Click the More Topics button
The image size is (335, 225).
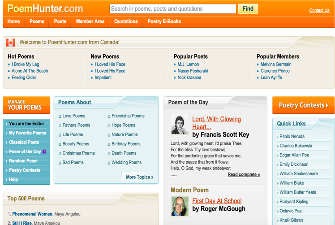tap(140, 177)
